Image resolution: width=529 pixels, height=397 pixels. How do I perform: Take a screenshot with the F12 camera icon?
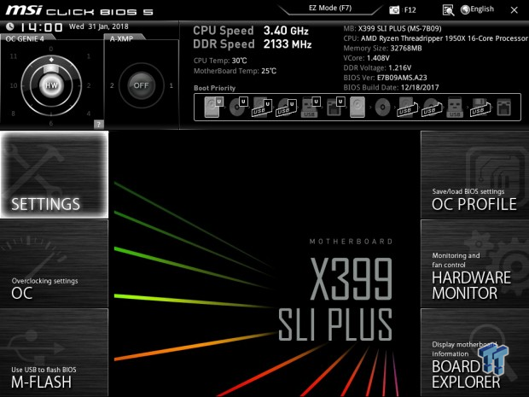point(394,9)
